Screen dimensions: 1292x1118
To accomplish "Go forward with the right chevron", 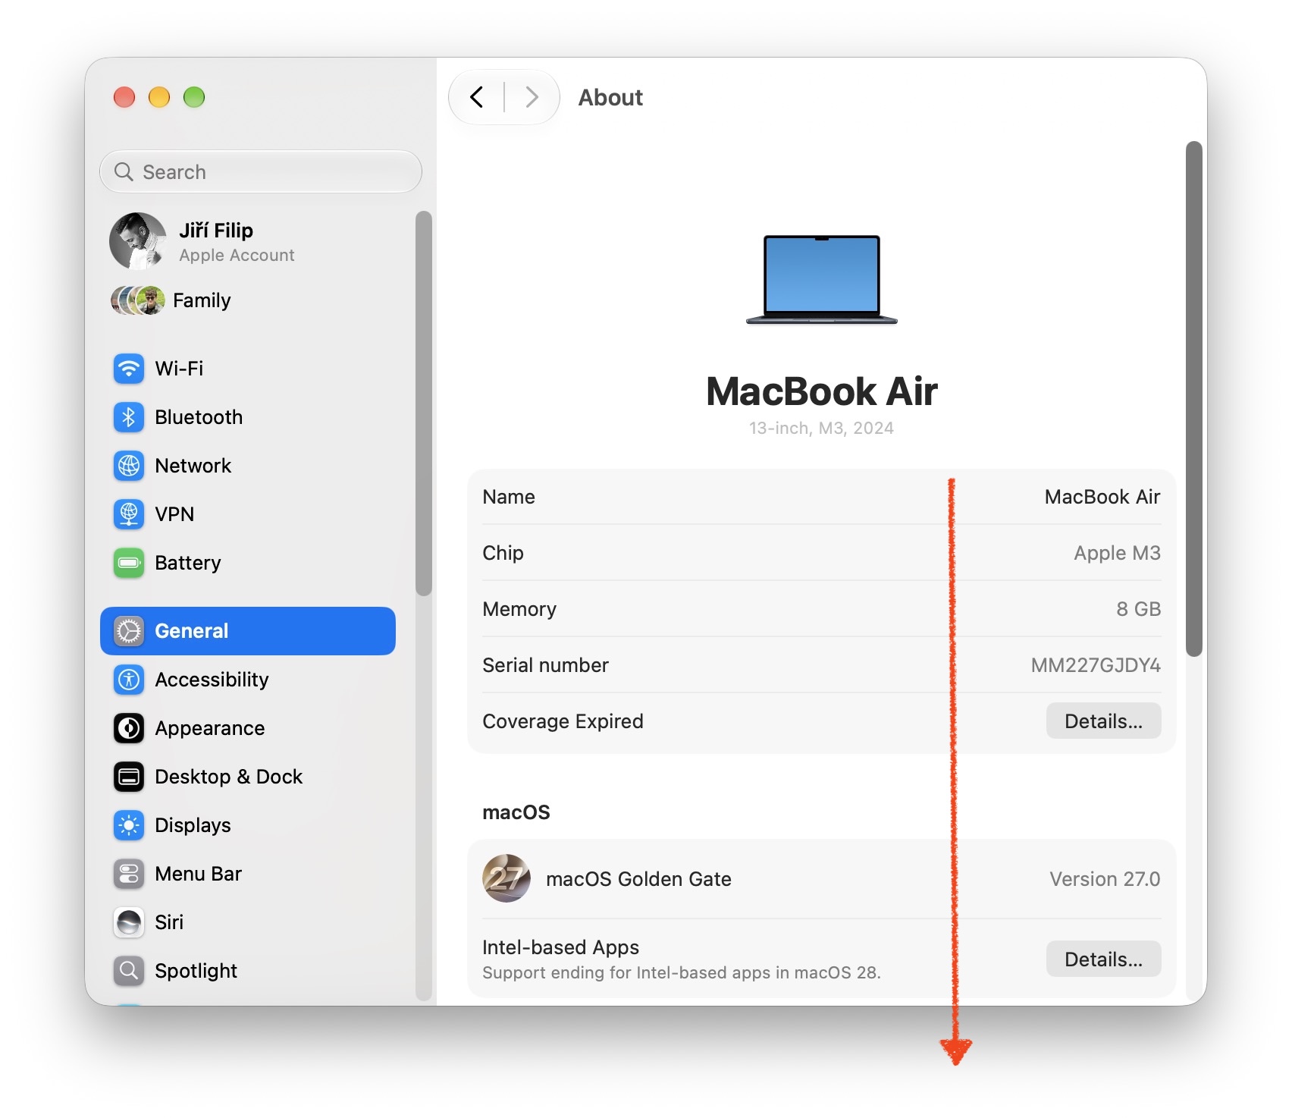I will point(532,97).
